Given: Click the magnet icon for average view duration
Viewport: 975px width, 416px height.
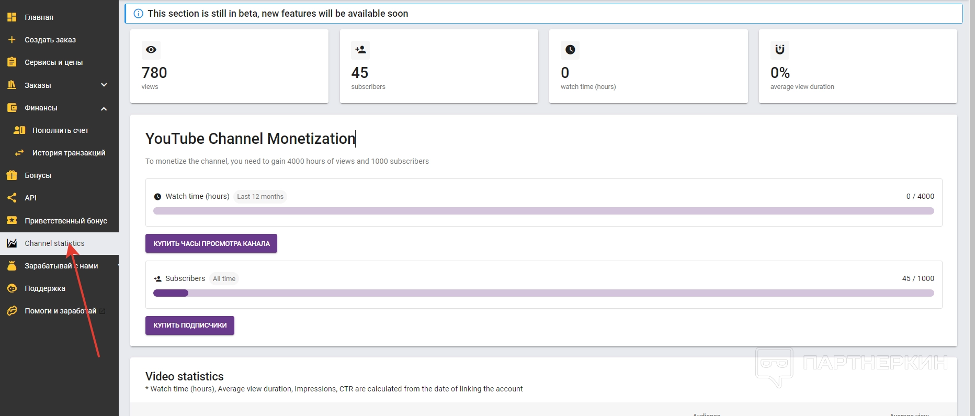Looking at the screenshot, I should point(779,50).
